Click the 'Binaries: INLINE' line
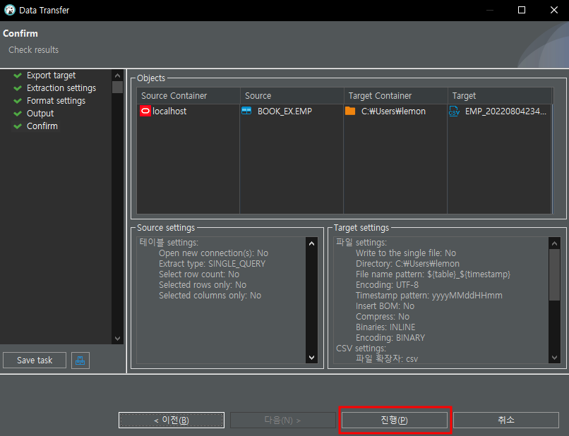569x436 pixels. (385, 327)
